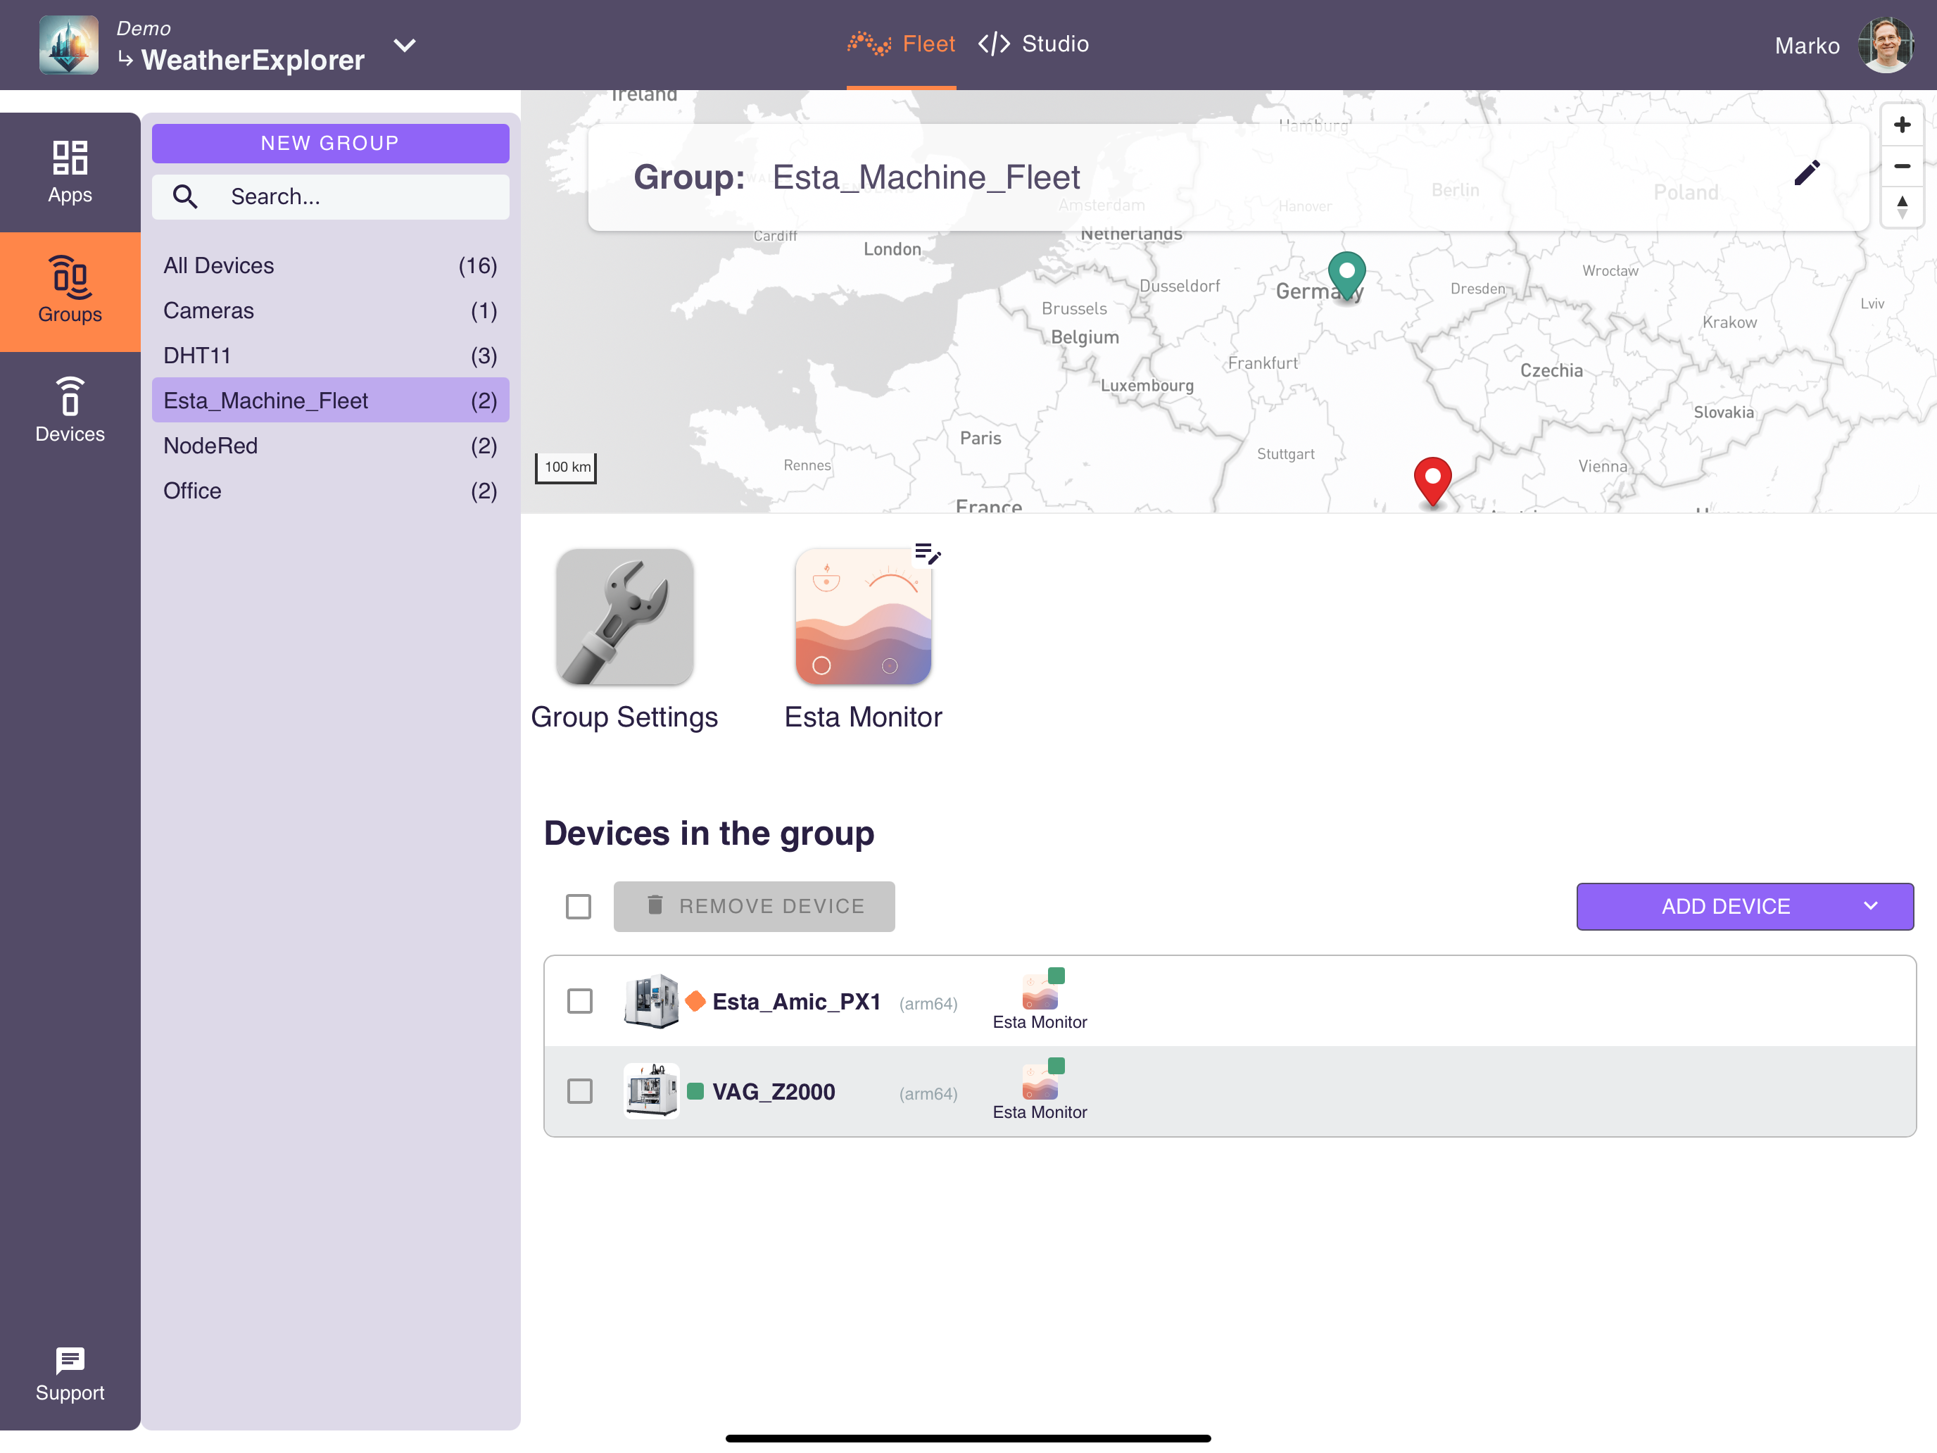Click the search magnifier icon
This screenshot has width=1937, height=1453.
pos(185,196)
